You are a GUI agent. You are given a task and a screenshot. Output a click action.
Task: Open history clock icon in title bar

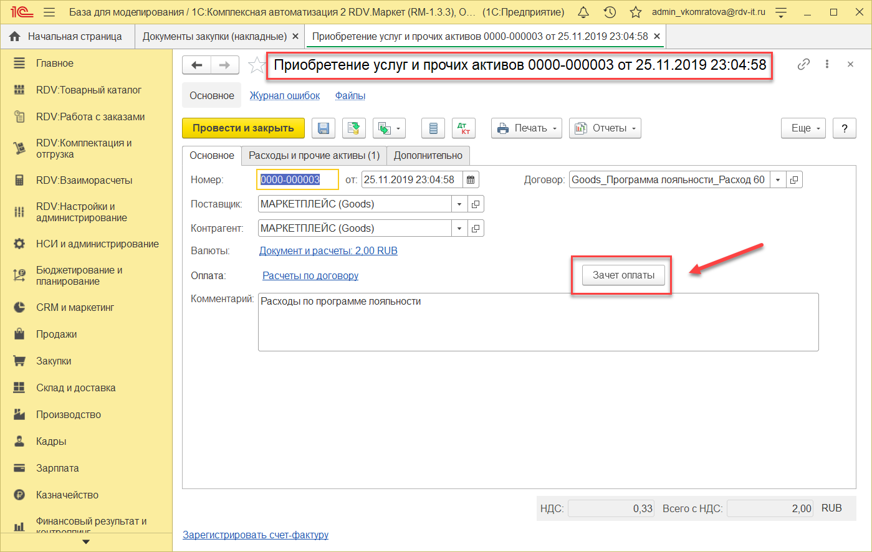coord(610,12)
